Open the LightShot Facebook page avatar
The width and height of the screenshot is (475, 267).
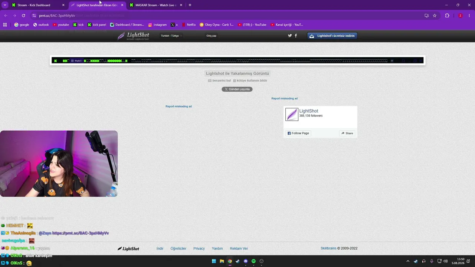coord(292,114)
